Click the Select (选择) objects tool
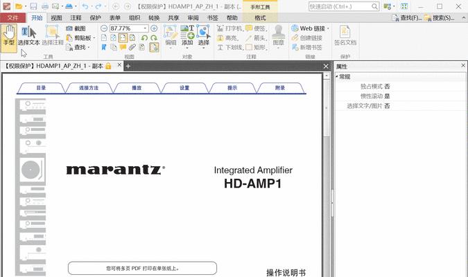 [204, 36]
